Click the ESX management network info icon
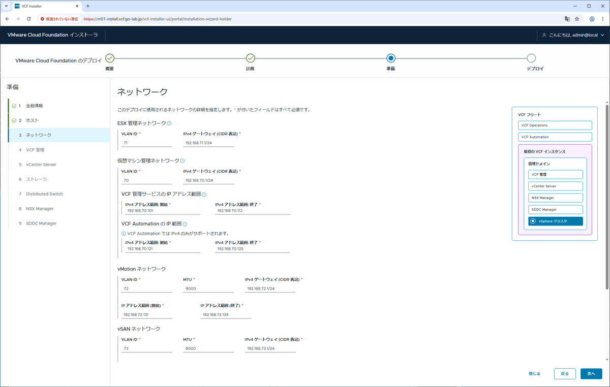 [169, 123]
